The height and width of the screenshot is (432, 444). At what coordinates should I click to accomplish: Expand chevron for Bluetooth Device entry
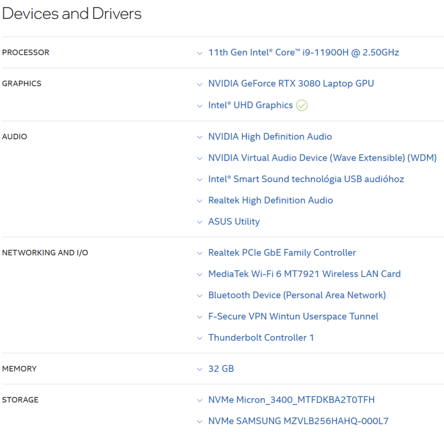pos(200,296)
